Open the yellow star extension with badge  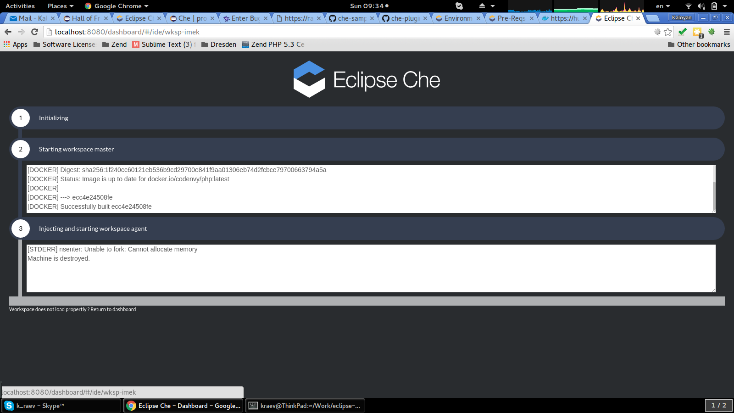point(697,32)
